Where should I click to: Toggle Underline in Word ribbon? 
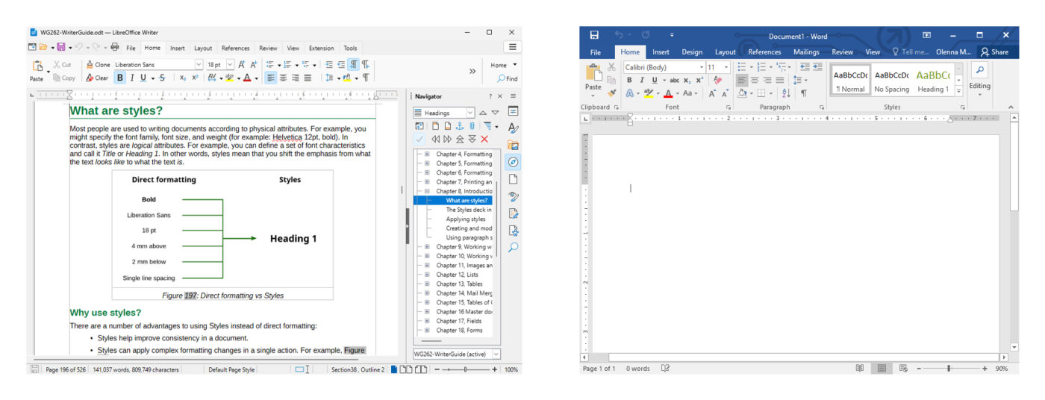click(x=655, y=80)
